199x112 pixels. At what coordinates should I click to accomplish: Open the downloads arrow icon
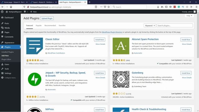tap(158, 7)
